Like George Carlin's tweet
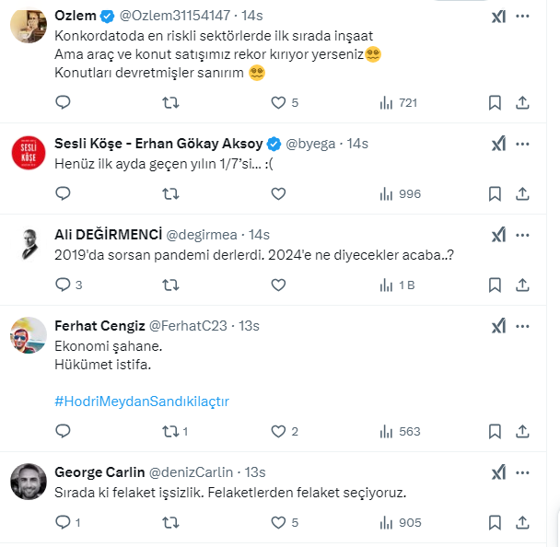 click(x=278, y=522)
